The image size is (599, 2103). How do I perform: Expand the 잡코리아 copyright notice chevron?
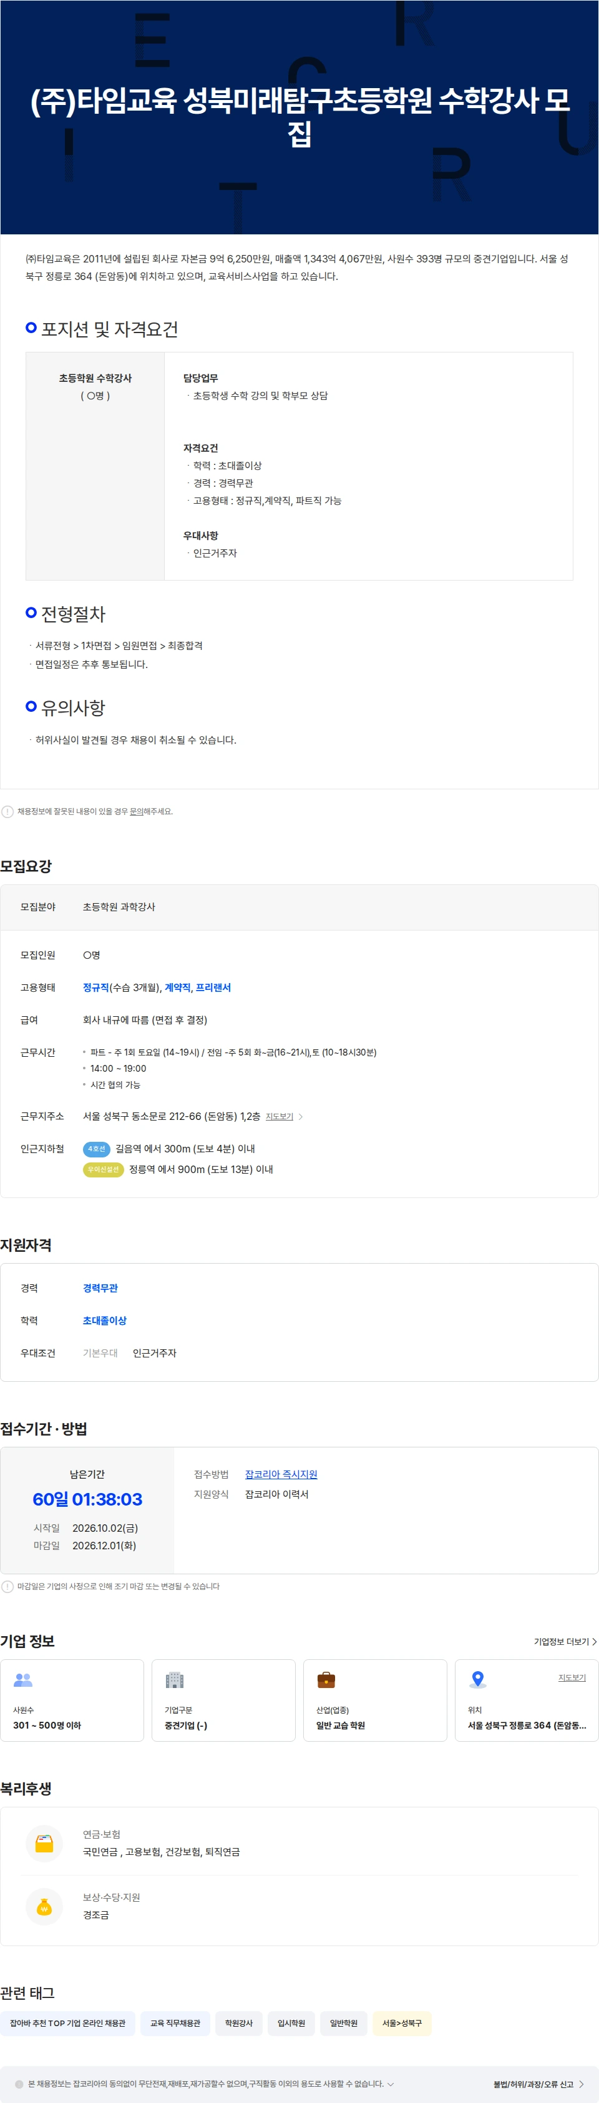coord(391,2084)
